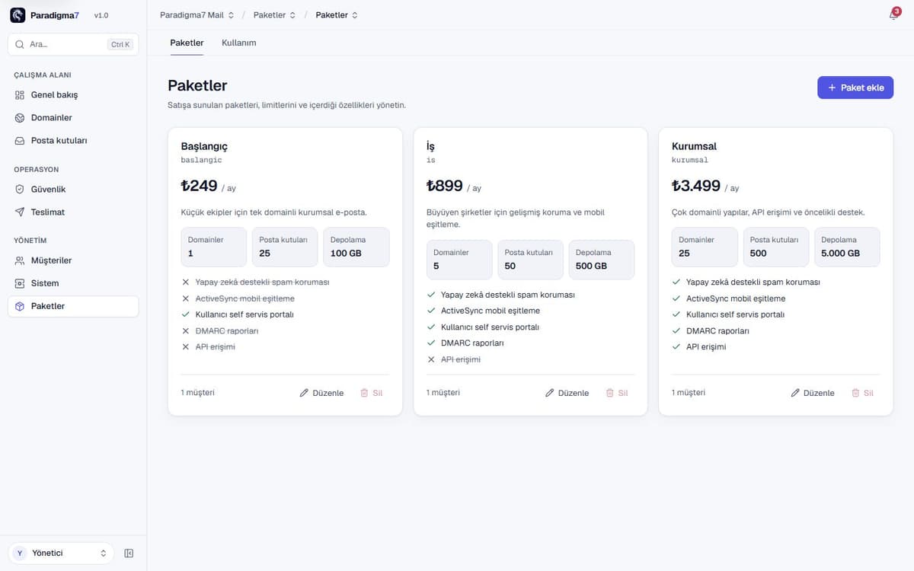
Task: Select the Paketler tab
Action: 187,43
